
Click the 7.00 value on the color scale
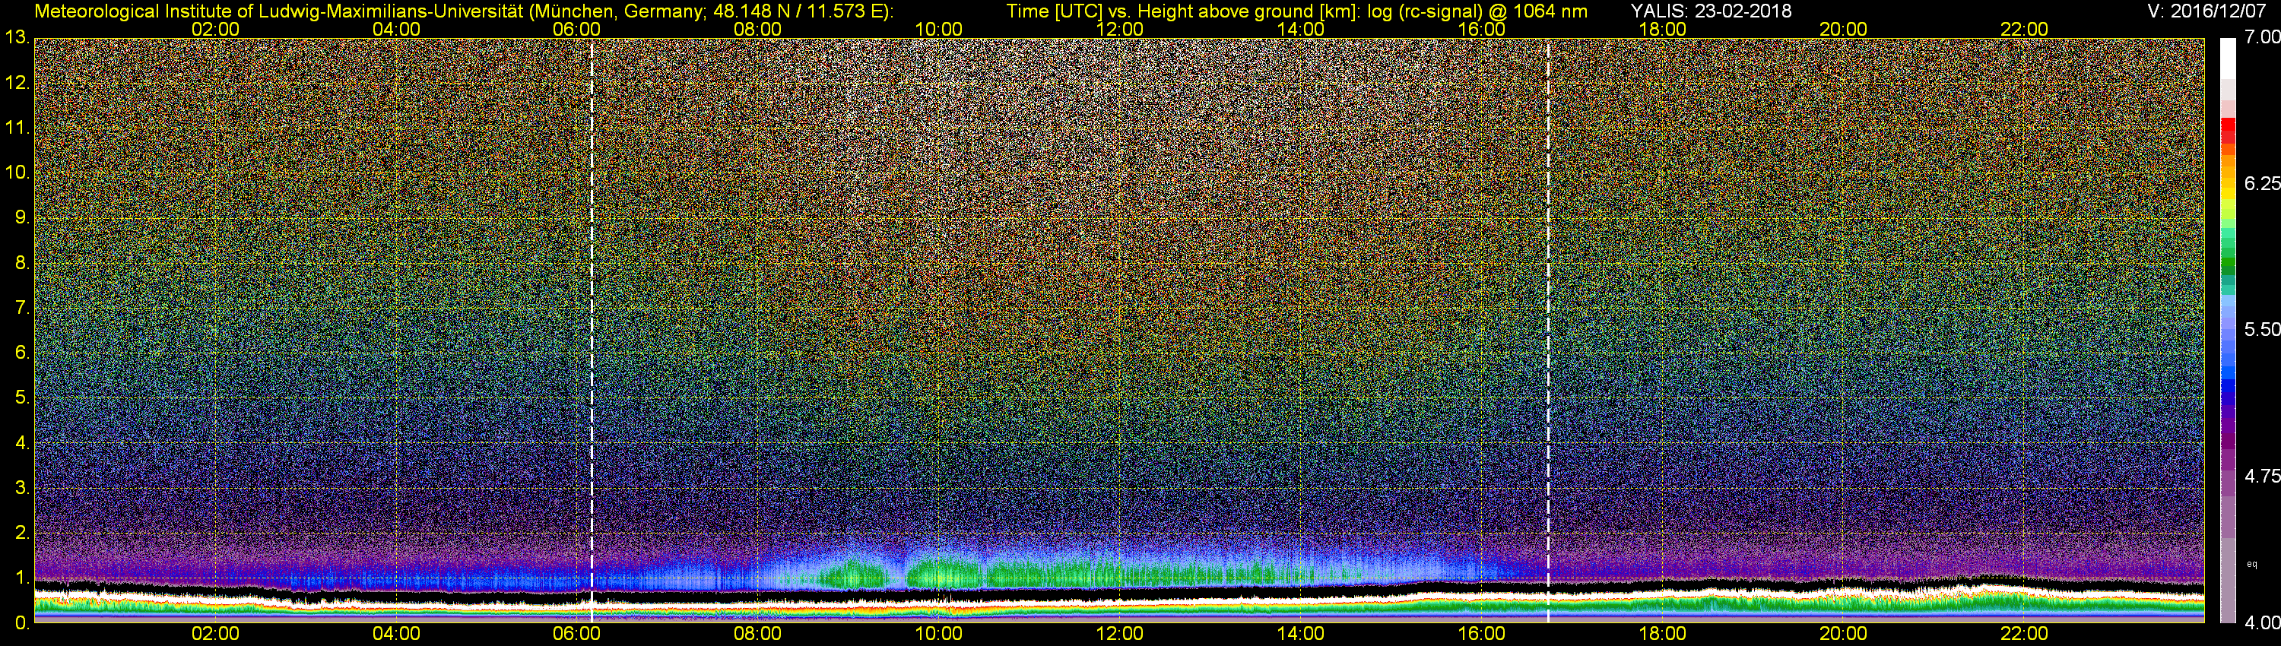pyautogui.click(x=2261, y=37)
